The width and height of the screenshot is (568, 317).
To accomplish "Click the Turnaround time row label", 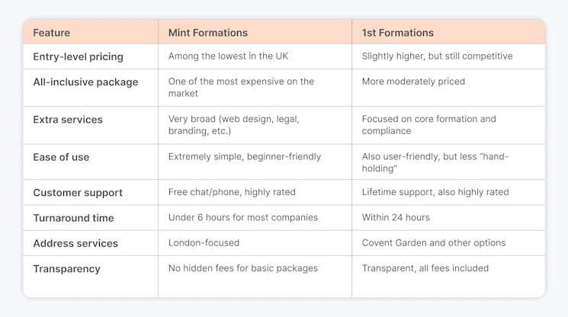I will tap(73, 218).
